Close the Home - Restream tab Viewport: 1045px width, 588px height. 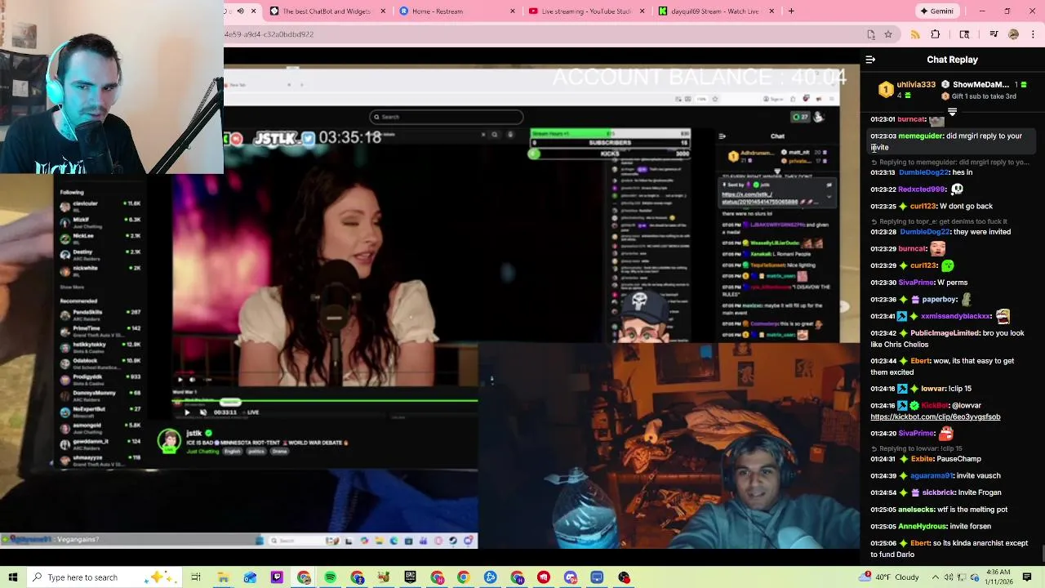click(513, 11)
